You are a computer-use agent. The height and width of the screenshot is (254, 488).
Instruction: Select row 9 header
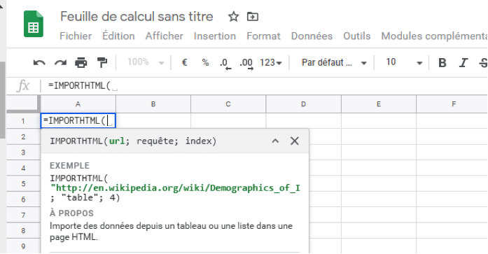click(23, 246)
